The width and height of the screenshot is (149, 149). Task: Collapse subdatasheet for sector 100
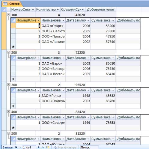tap(8, 15)
